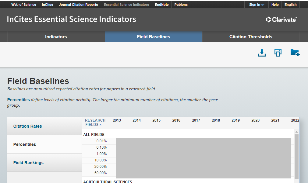Open Web of Science link
The image size is (308, 183).
(23, 5)
